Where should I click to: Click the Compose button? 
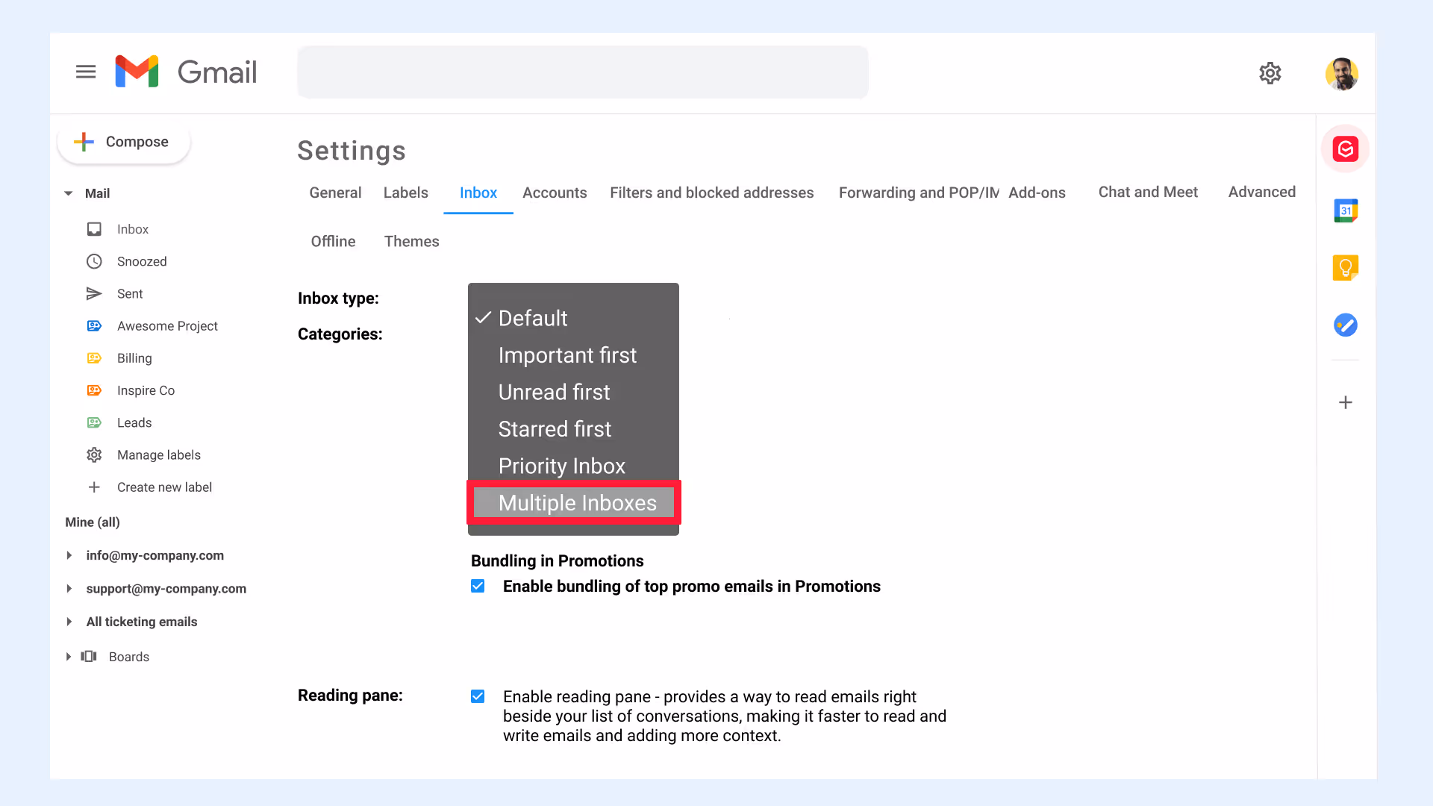pyautogui.click(x=124, y=142)
